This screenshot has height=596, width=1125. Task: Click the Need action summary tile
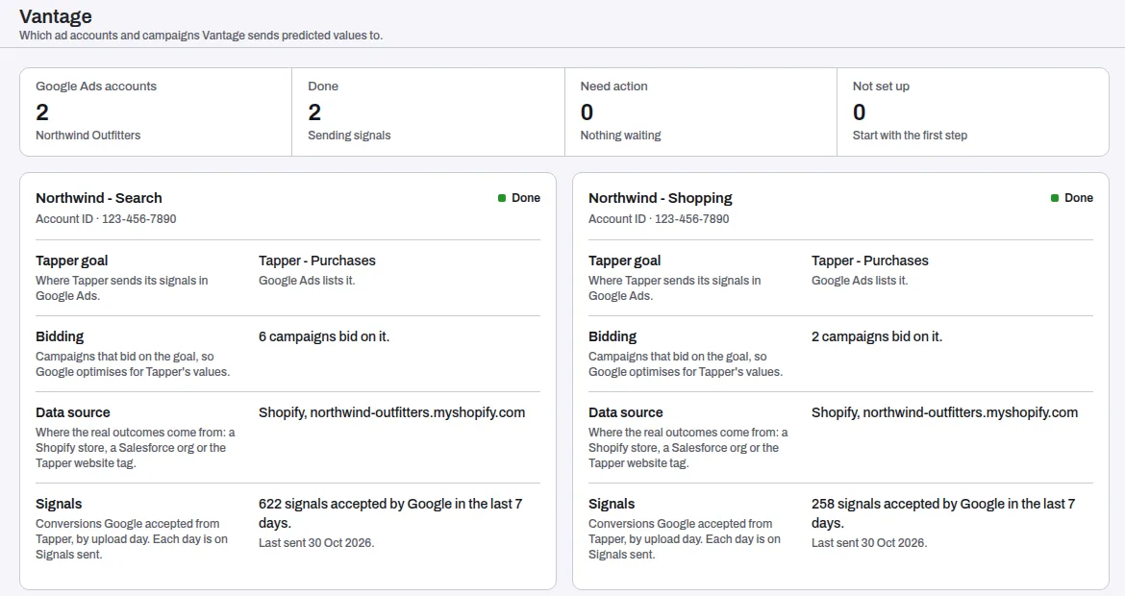(701, 112)
